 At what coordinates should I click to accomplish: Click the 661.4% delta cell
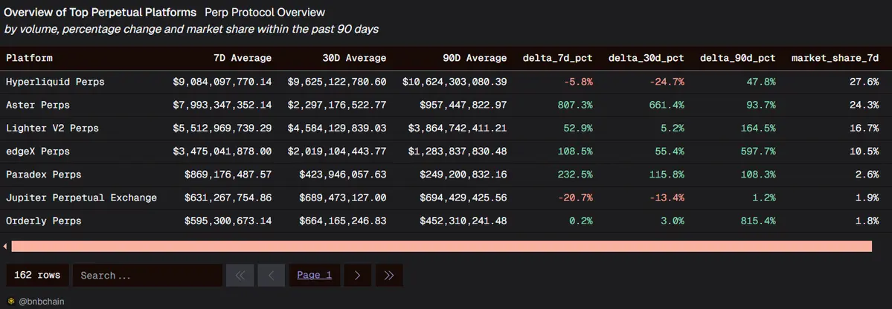pos(667,105)
